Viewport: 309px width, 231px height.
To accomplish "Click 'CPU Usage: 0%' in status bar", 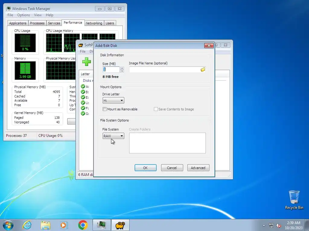I will tap(50, 136).
